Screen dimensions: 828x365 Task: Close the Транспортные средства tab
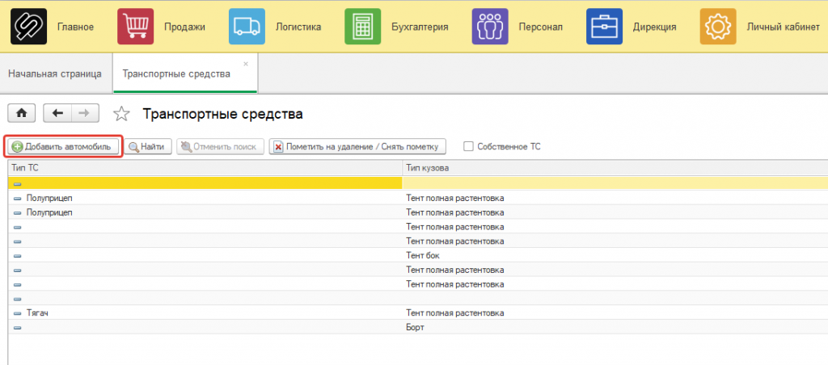coord(246,64)
